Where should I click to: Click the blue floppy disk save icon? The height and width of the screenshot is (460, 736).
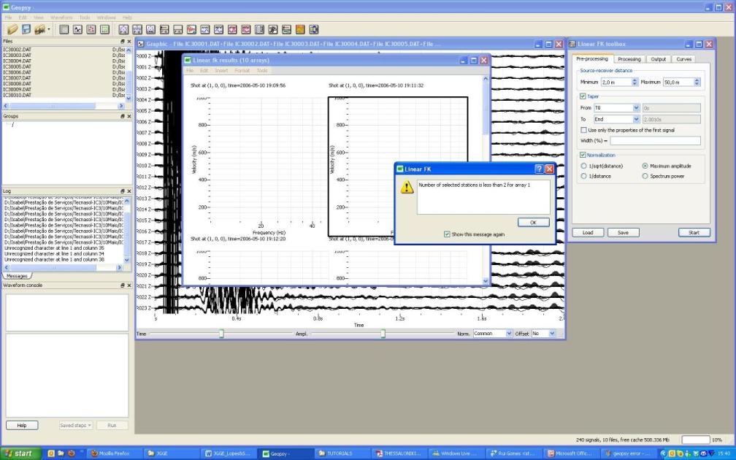tap(26, 30)
